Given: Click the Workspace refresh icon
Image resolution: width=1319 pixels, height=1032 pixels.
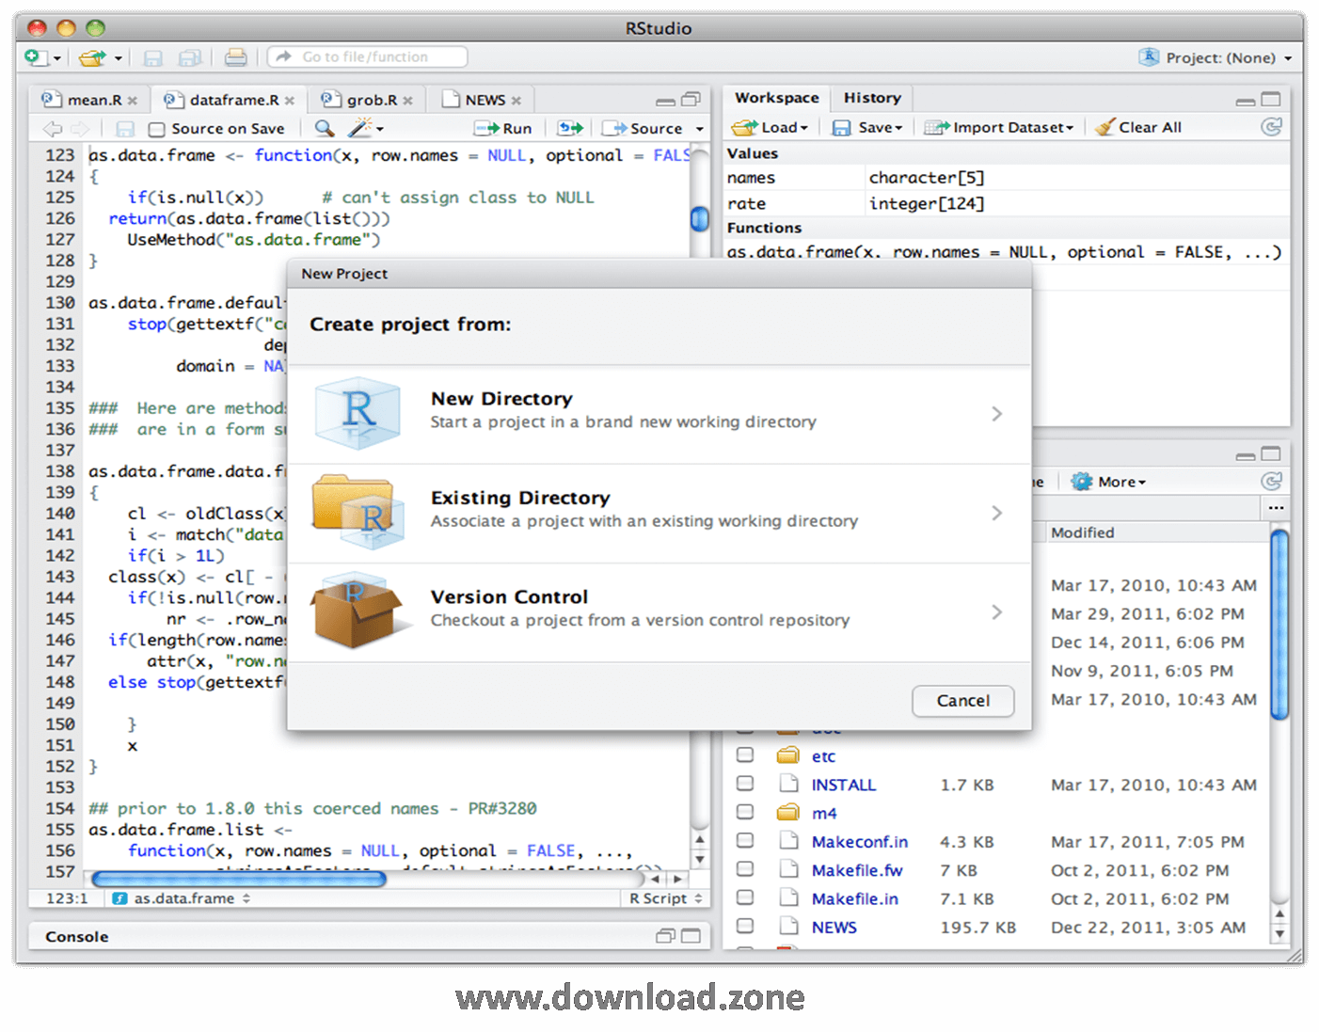Looking at the screenshot, I should pyautogui.click(x=1272, y=127).
